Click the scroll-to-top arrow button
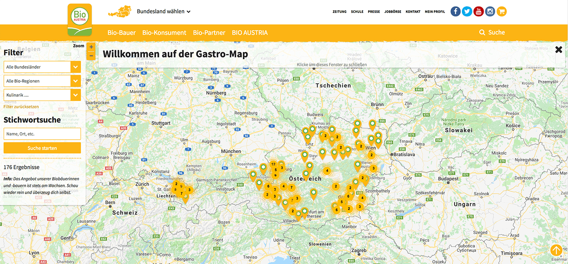Image resolution: width=568 pixels, height=264 pixels. pyautogui.click(x=556, y=250)
